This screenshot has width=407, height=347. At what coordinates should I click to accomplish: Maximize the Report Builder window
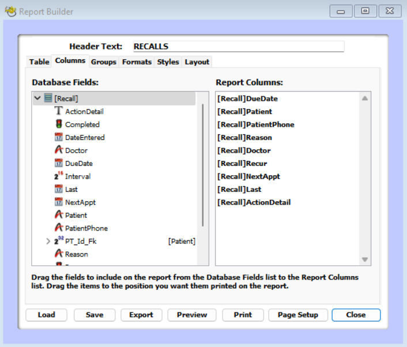pyautogui.click(x=365, y=11)
